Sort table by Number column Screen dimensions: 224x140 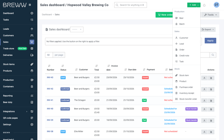tap(50, 68)
